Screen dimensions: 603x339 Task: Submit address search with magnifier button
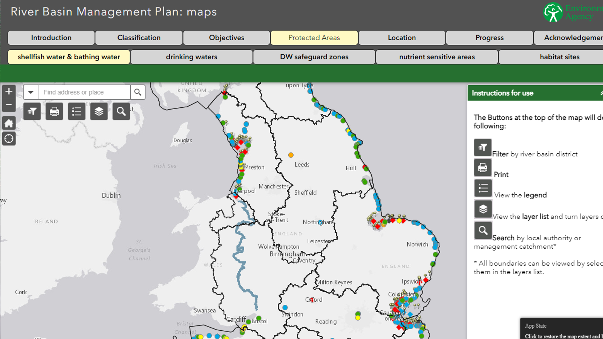click(x=138, y=92)
